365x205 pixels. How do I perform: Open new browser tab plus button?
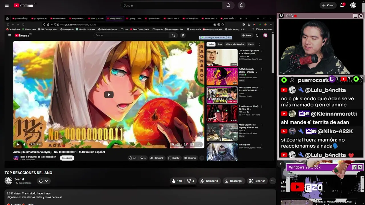tap(240, 19)
